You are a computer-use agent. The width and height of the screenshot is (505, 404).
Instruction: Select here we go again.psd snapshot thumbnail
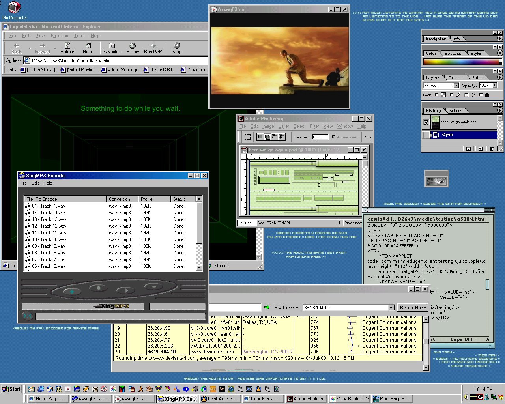click(435, 122)
